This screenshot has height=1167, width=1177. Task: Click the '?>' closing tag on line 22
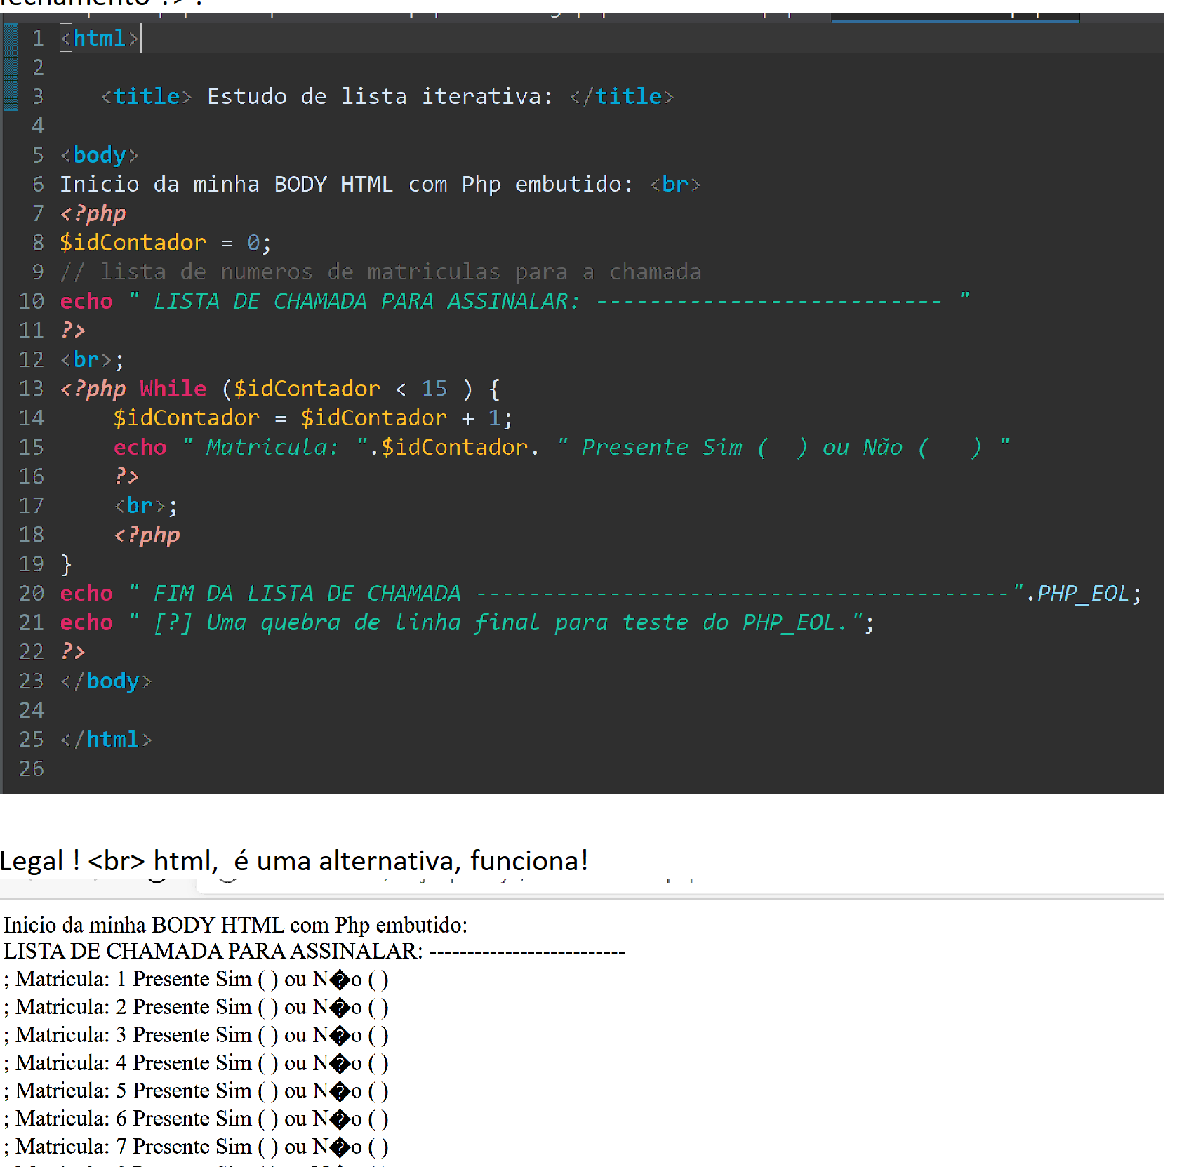click(73, 652)
